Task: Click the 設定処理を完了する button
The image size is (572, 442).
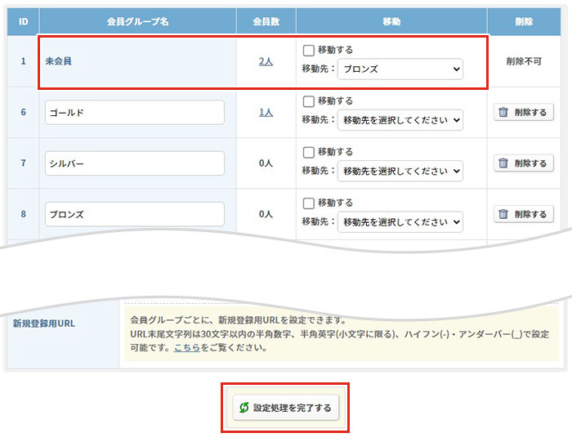Action: point(286,408)
